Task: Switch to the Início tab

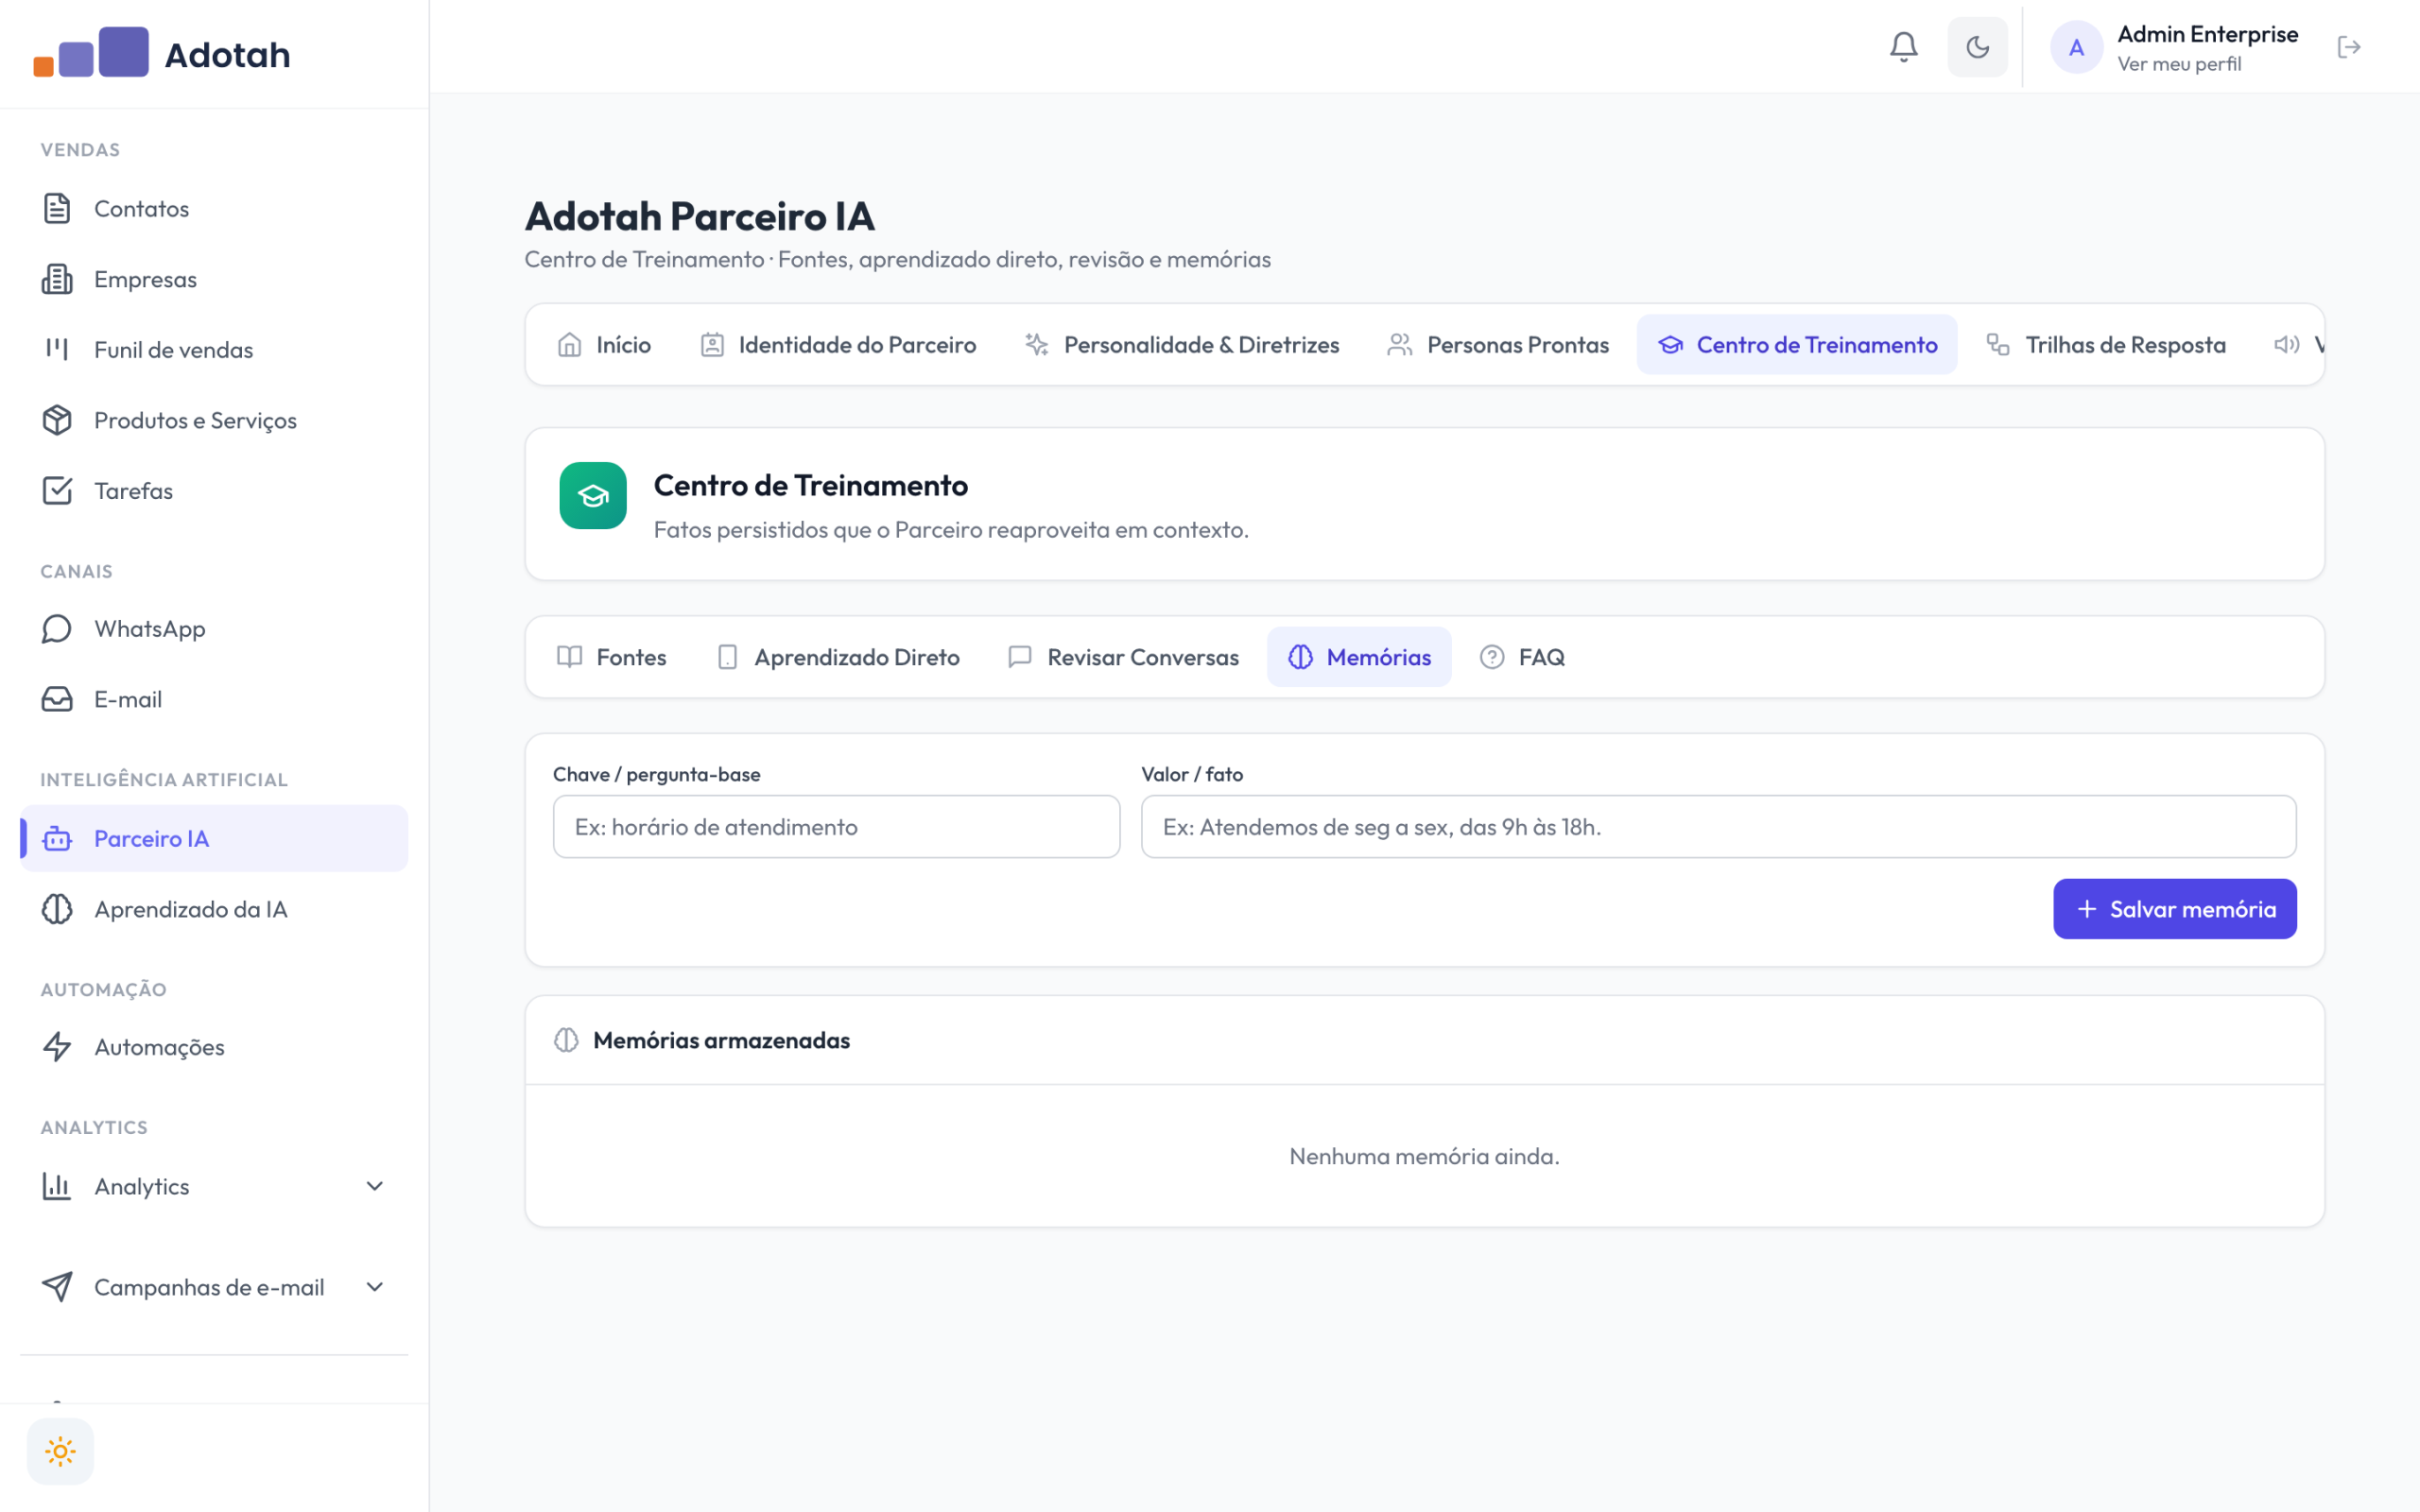Action: point(604,344)
